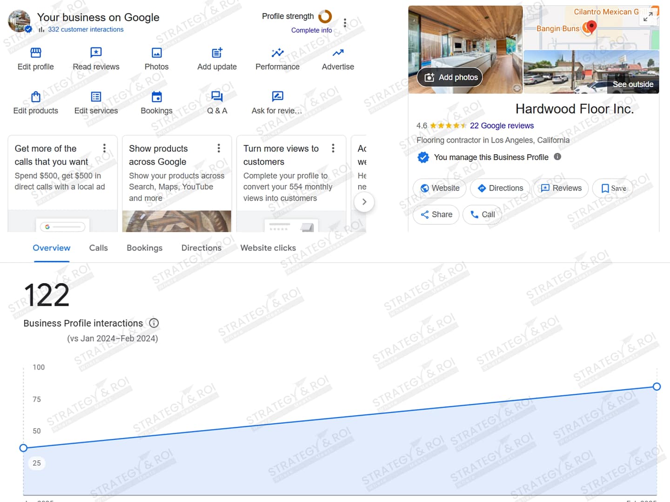Click the Directions button
670x502 pixels.
pos(500,188)
